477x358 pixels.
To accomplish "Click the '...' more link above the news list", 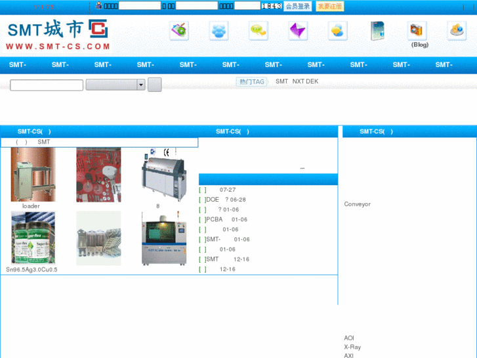I will point(302,168).
